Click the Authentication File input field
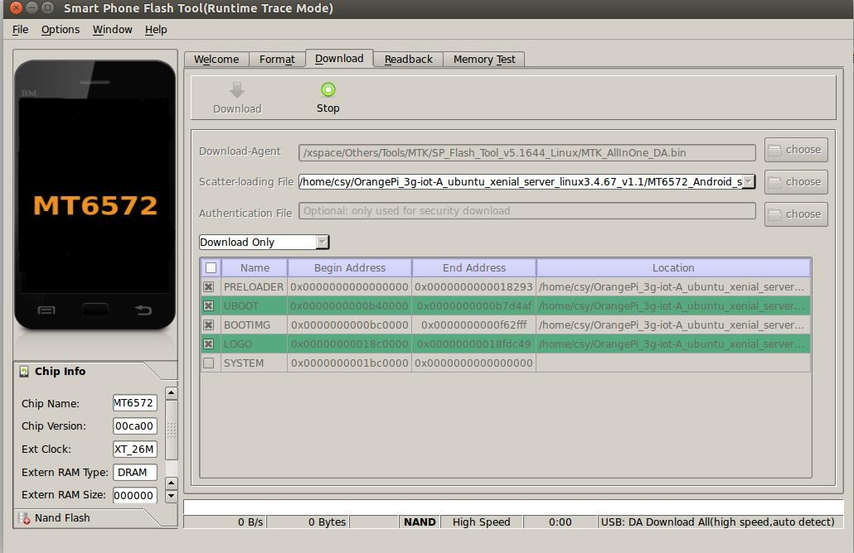 coord(526,211)
